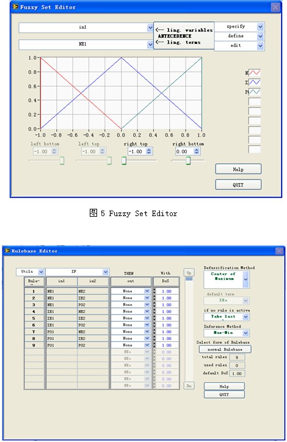Open the if no rule is active dropdown
Image resolution: width=287 pixels, height=442 pixels.
click(245, 317)
